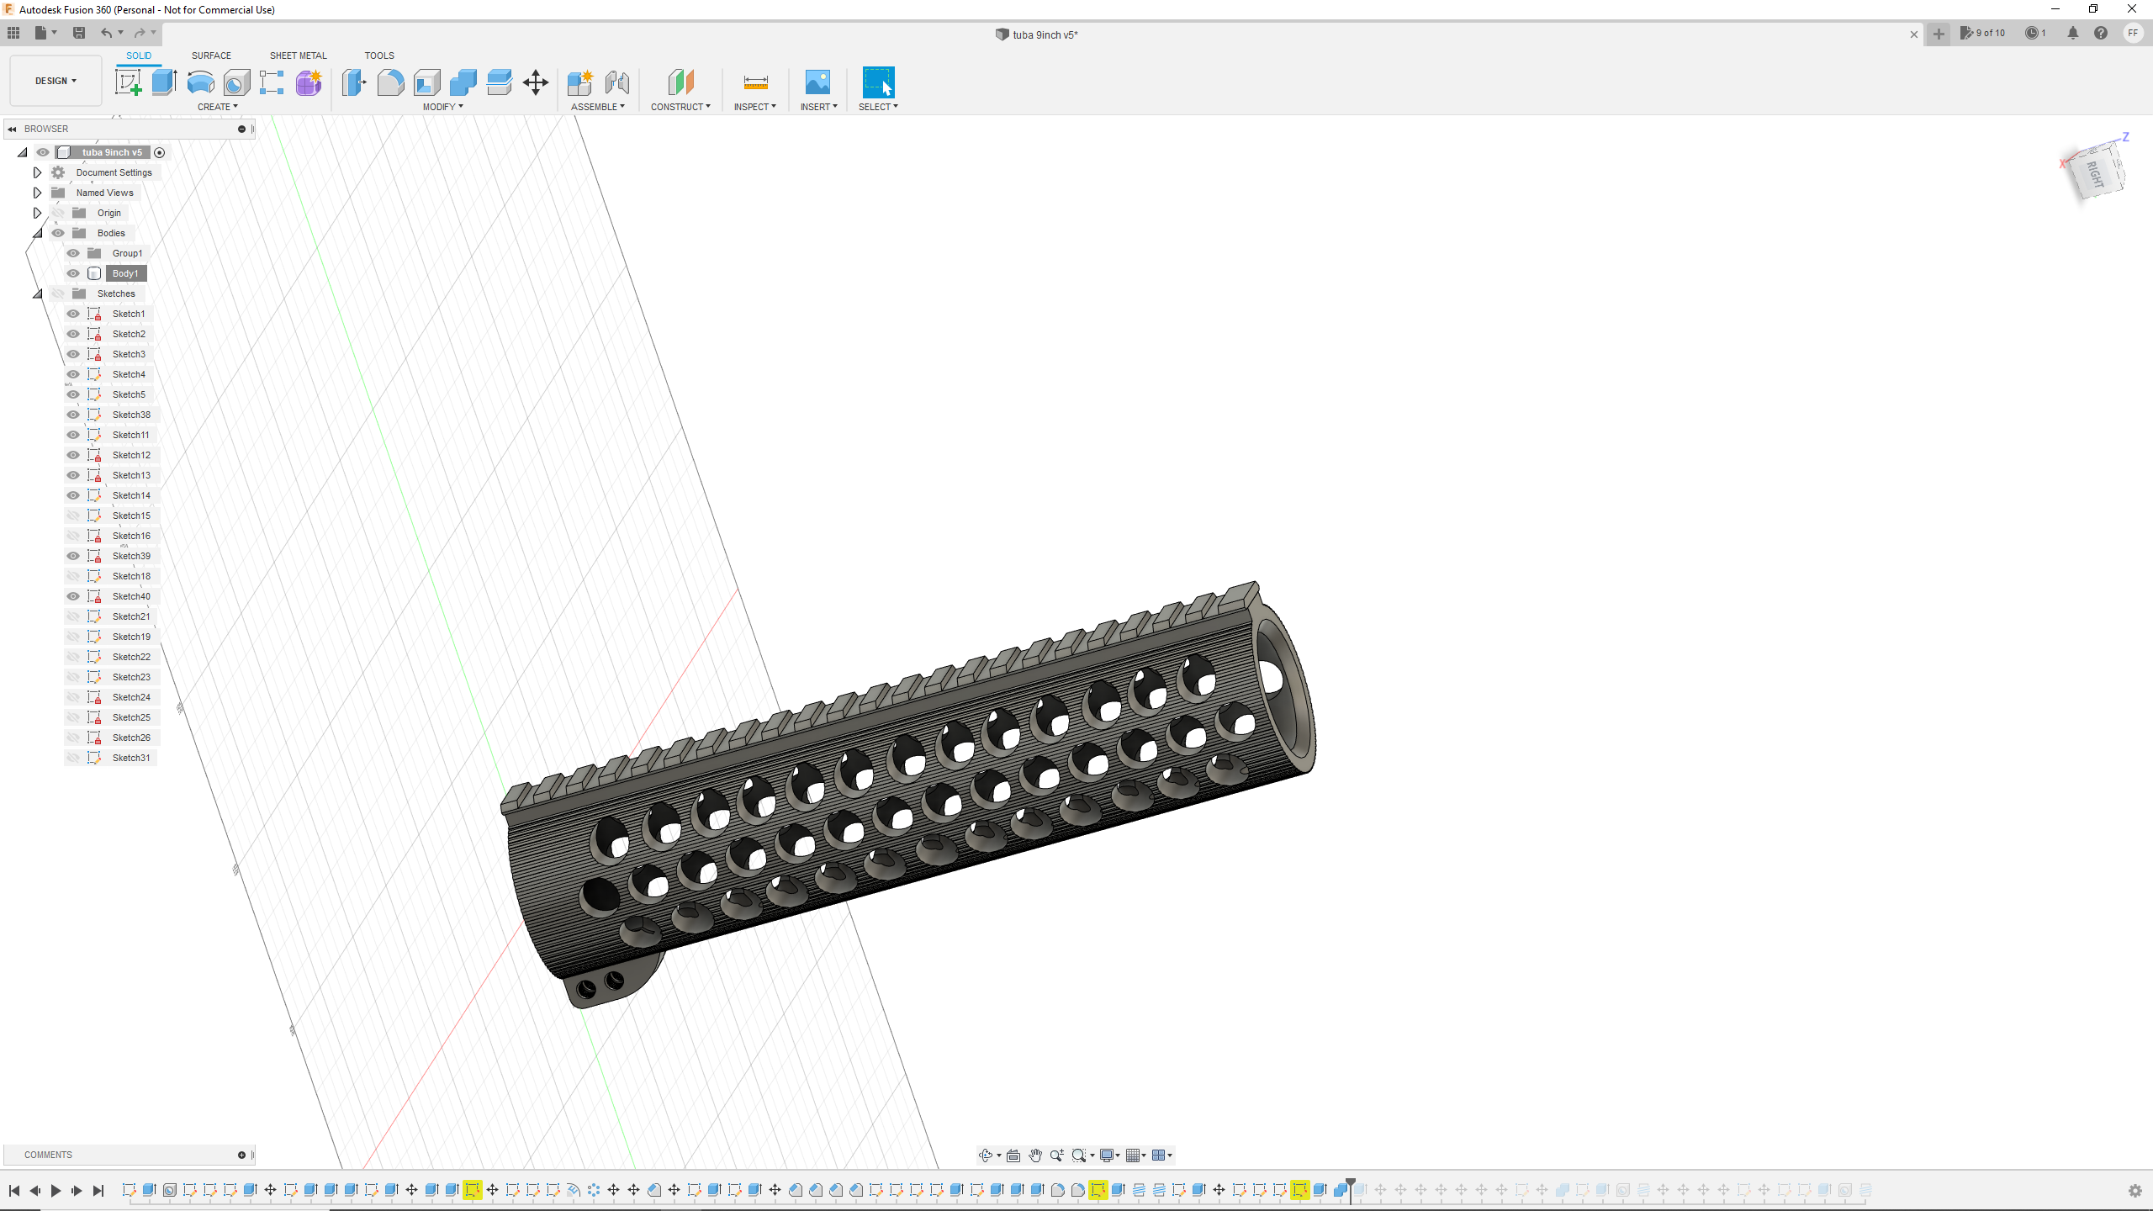The image size is (2153, 1211).
Task: Open Help via the question mark
Action: [x=2101, y=33]
